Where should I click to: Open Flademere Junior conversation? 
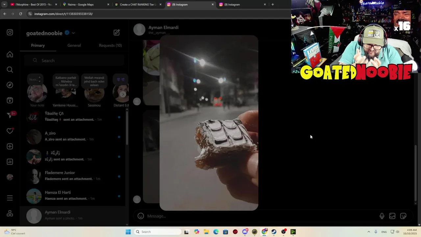[72, 176]
